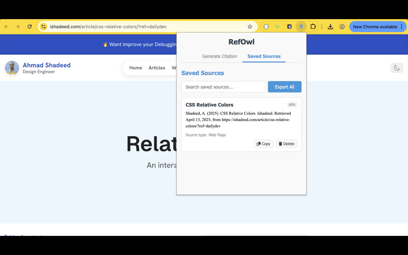Viewport: 408px width, 255px height.
Task: Open Ahmad Shadeed's profile avatar
Action: tap(12, 68)
